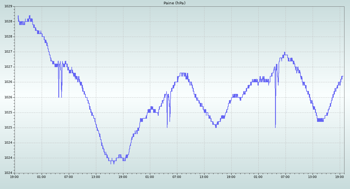Click the "Paine (hPa)" chart title

pyautogui.click(x=174, y=3)
